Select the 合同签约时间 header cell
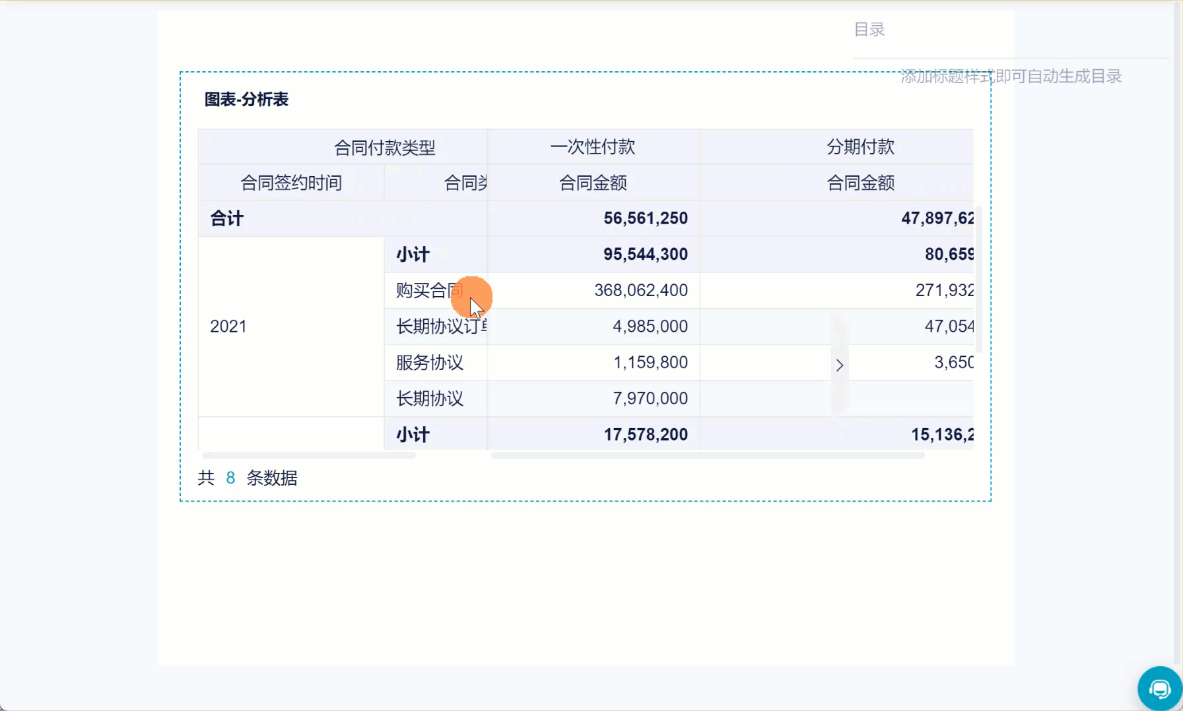Viewport: 1183px width, 711px height. click(291, 183)
